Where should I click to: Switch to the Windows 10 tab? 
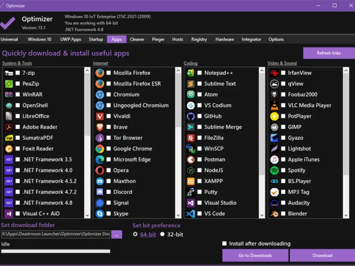39,39
